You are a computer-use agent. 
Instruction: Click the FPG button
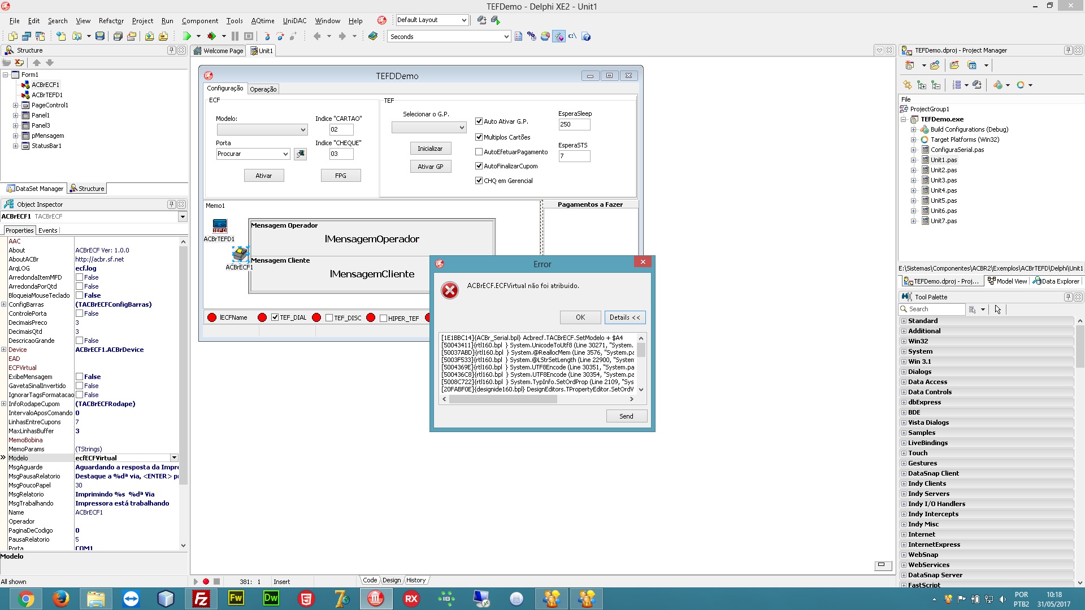click(341, 176)
